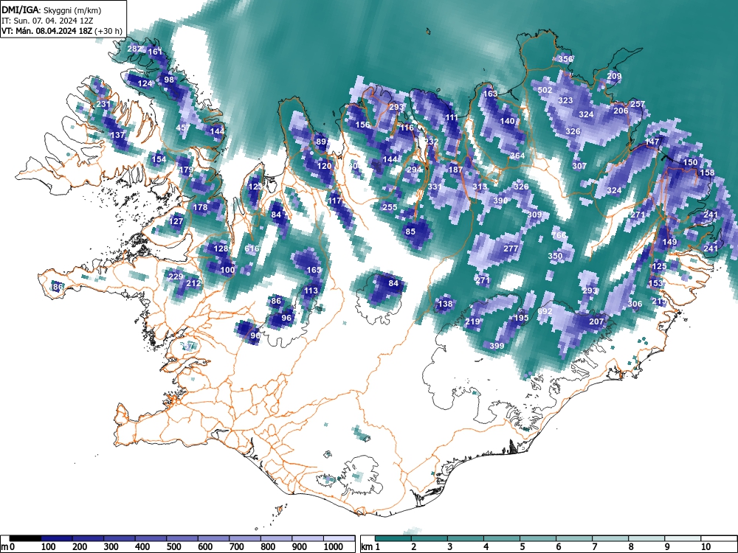Image resolution: width=738 pixels, height=553 pixels.
Task: Click the visibility value 364 on the map
Action: coord(517,156)
